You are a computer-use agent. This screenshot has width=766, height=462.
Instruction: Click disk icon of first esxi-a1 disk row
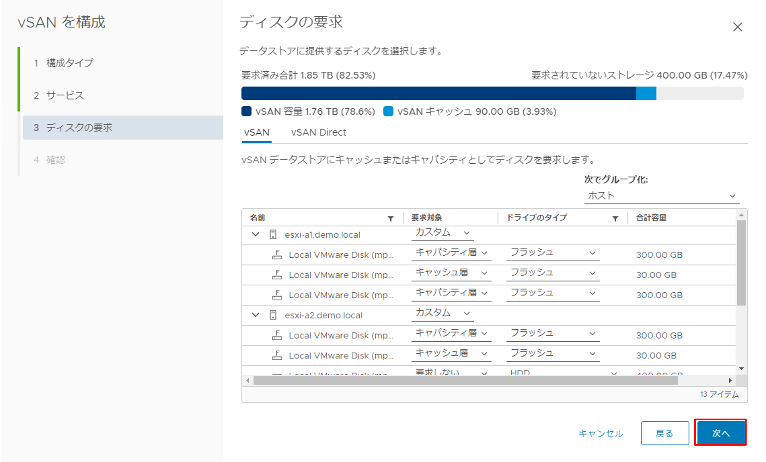(277, 254)
